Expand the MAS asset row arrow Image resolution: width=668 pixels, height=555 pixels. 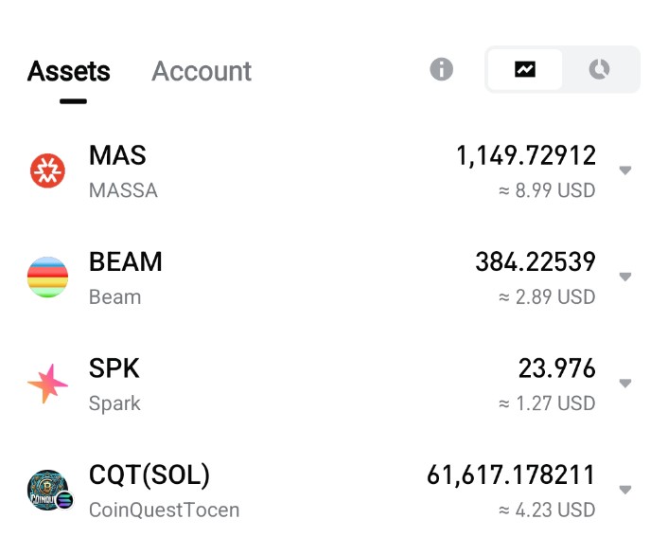[x=624, y=170]
